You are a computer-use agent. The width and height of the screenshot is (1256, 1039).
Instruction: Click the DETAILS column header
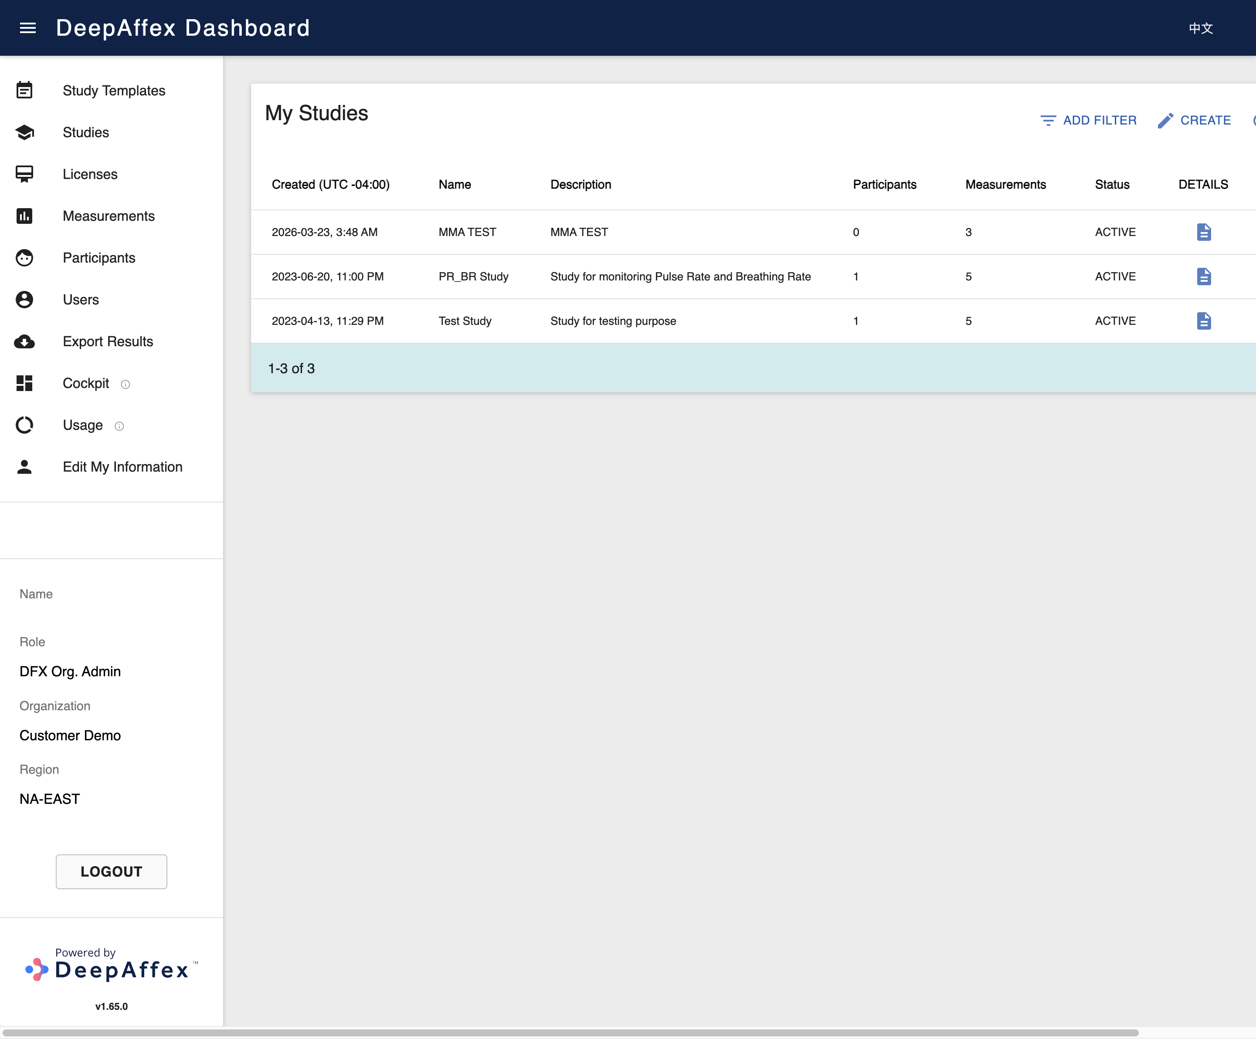(1203, 185)
